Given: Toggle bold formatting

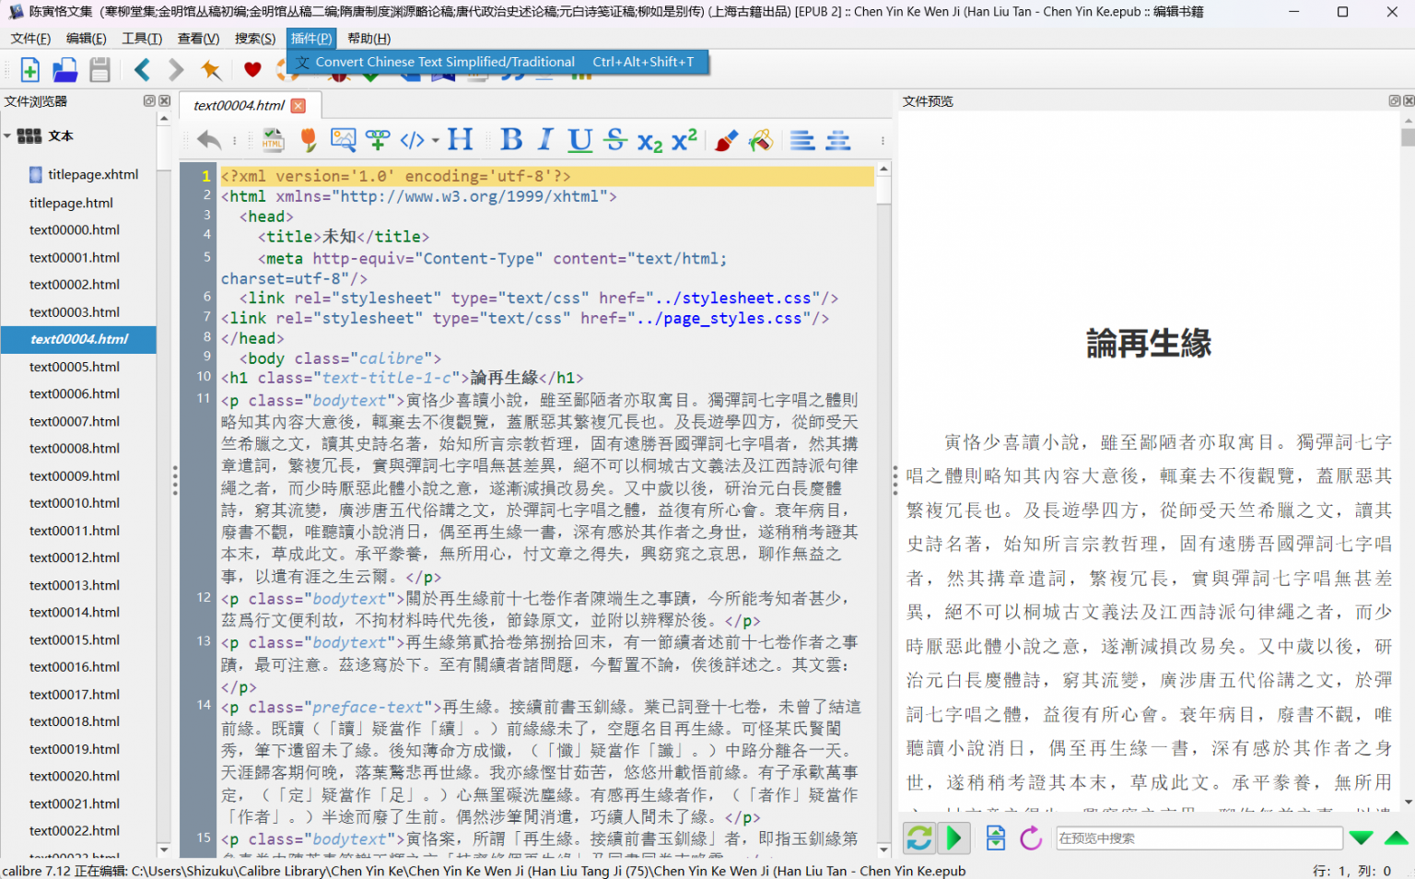Looking at the screenshot, I should click(x=511, y=139).
